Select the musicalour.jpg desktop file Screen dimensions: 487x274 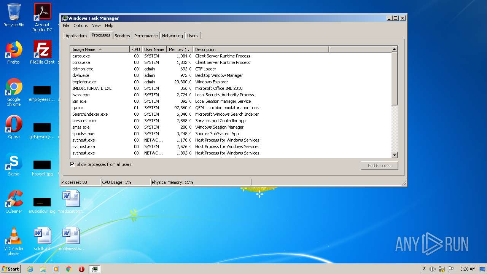click(42, 205)
